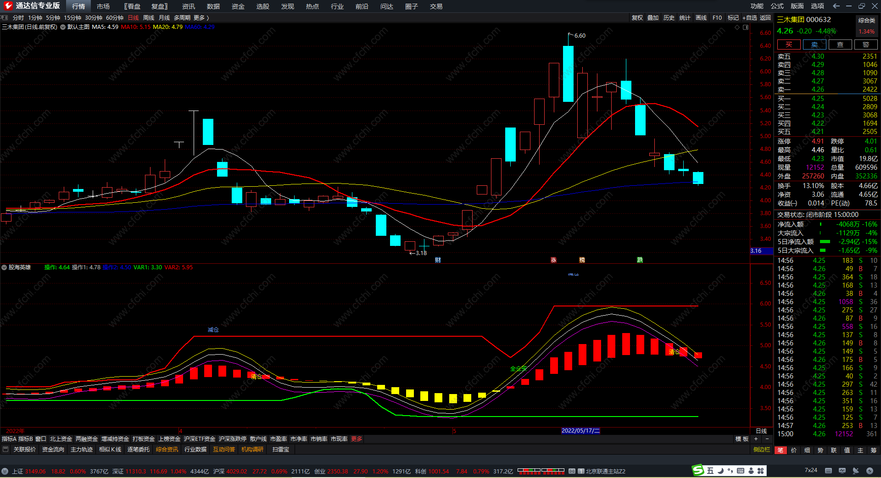Click the 榜 marker below the candlesticks
This screenshot has width=881, height=478.
click(582, 260)
